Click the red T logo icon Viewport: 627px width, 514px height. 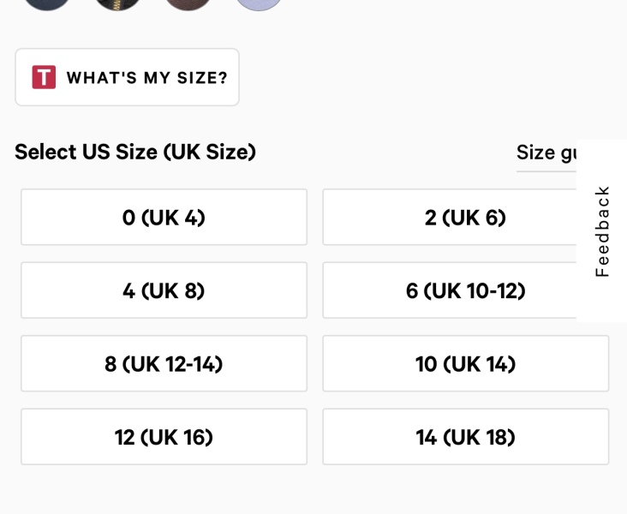point(44,77)
